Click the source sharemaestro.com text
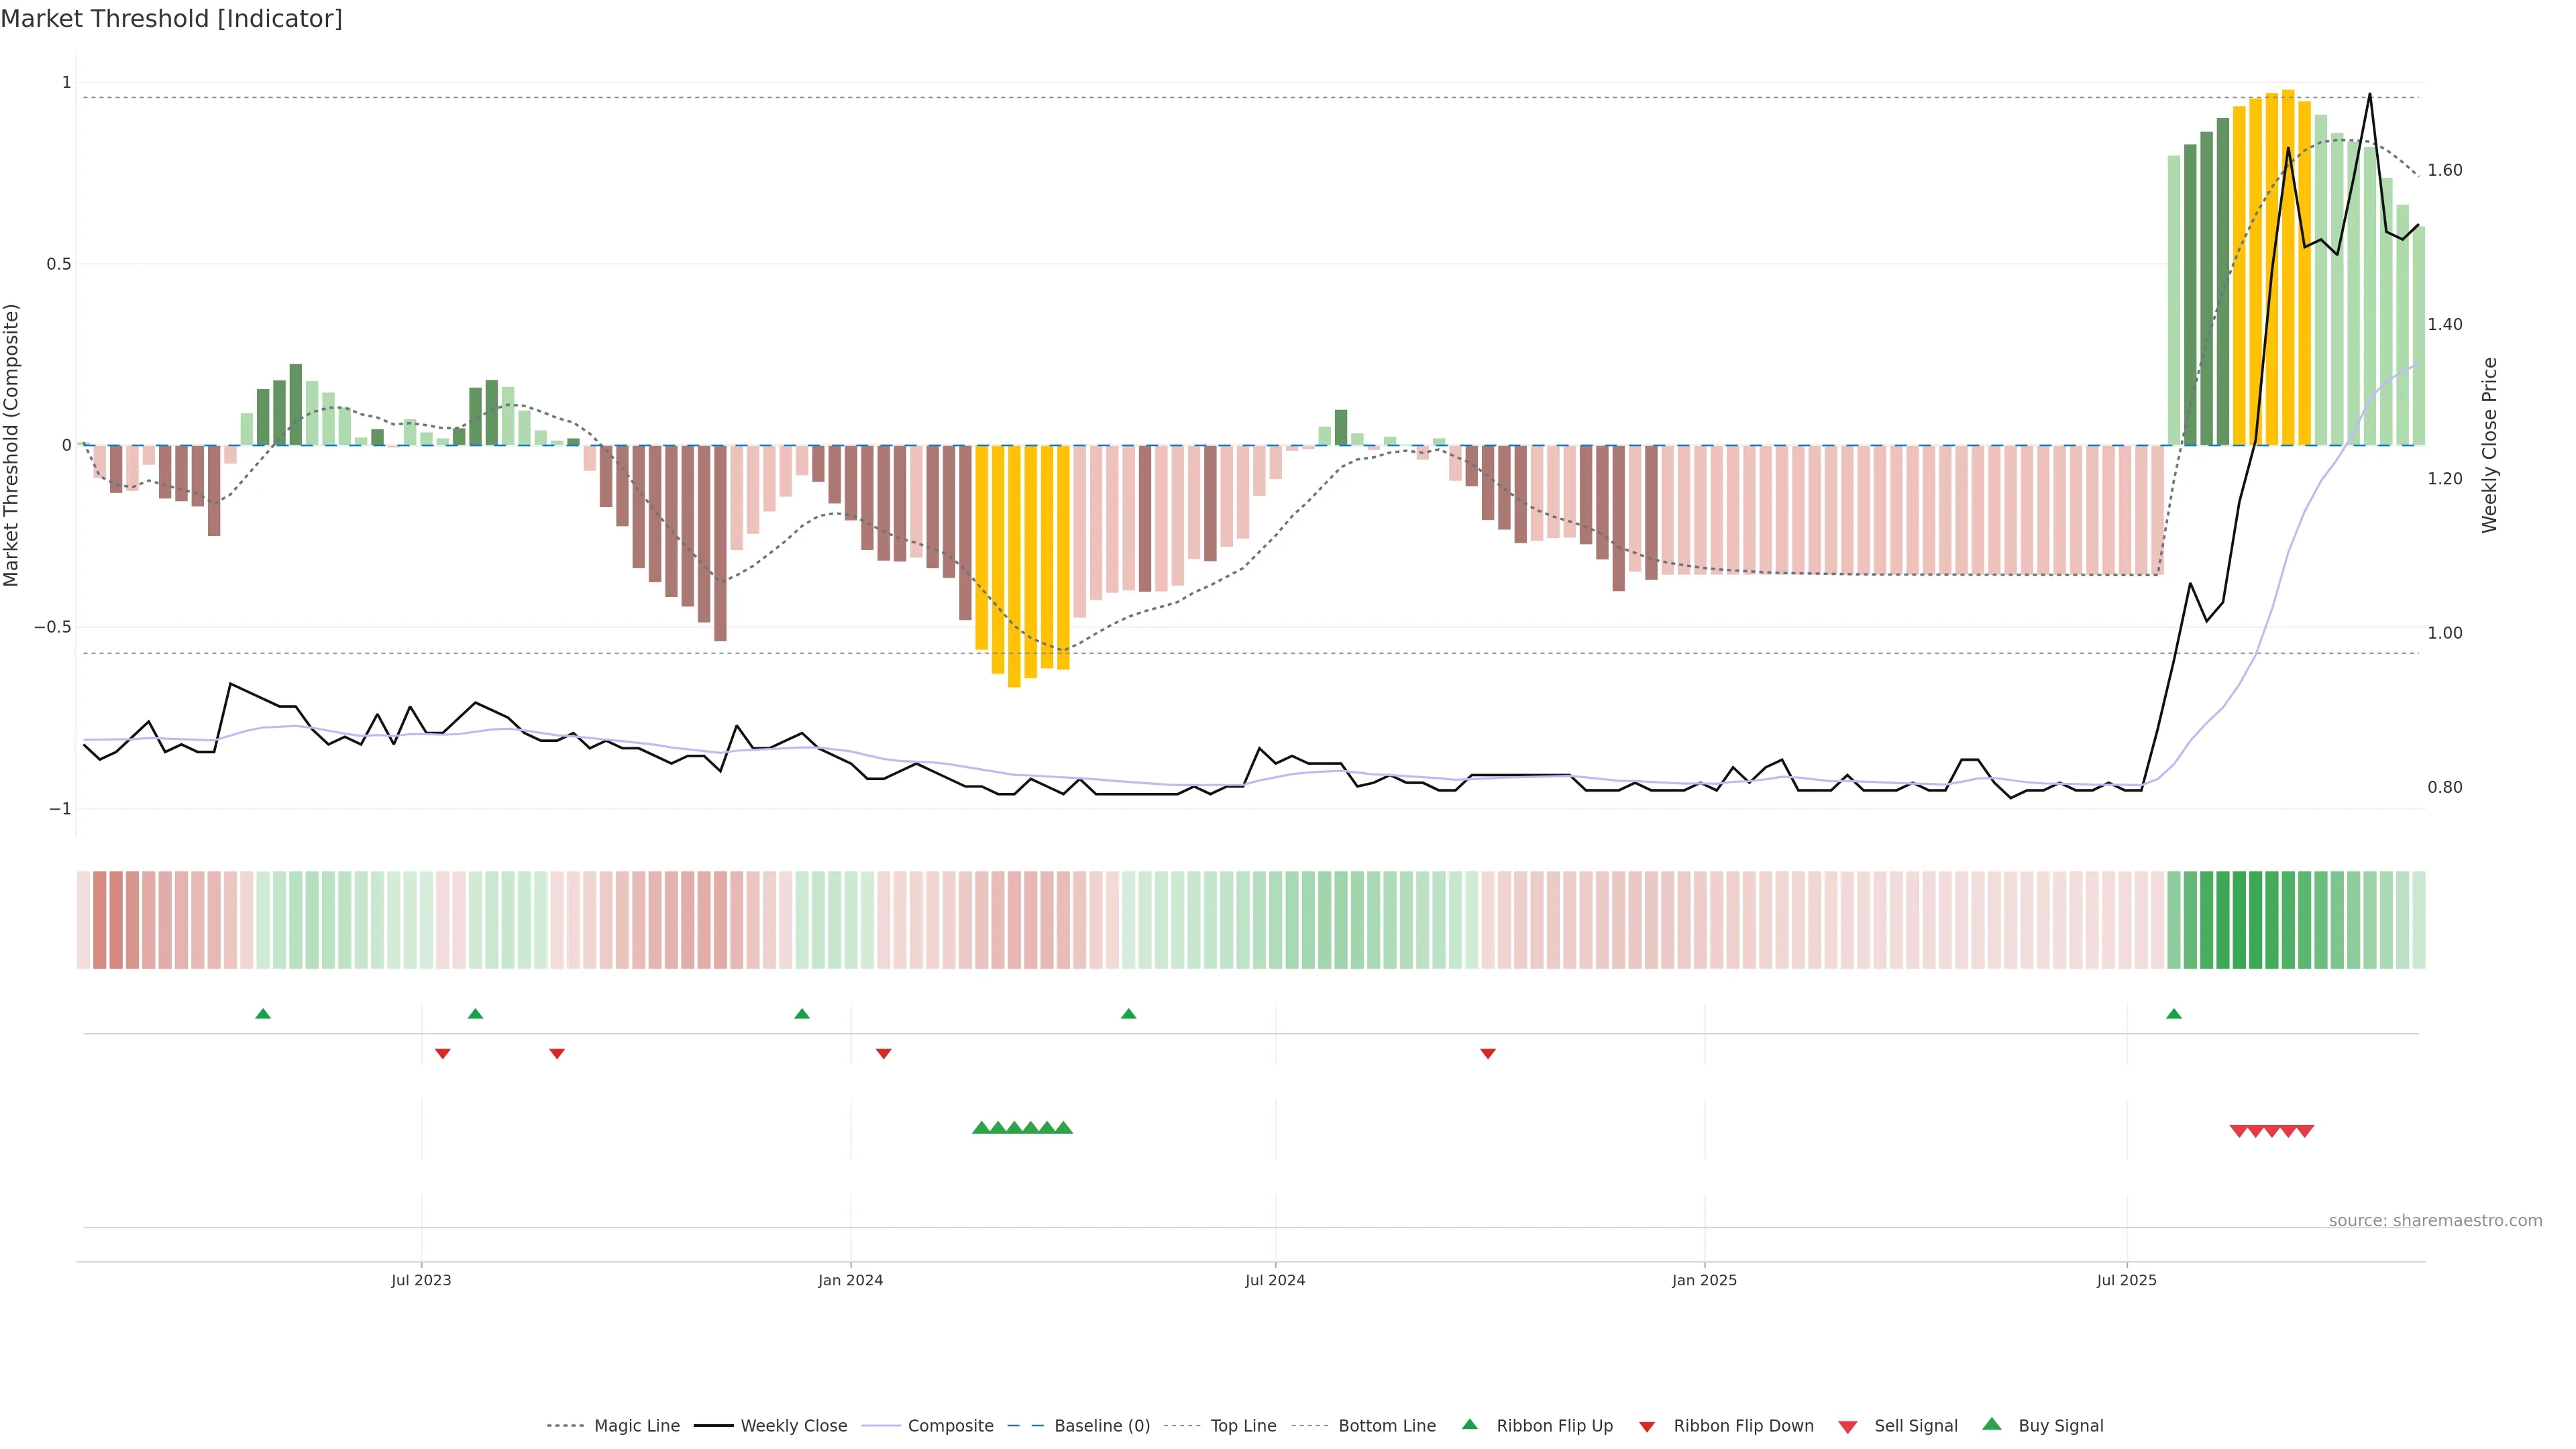This screenshot has height=1449, width=2576. tap(2435, 1221)
